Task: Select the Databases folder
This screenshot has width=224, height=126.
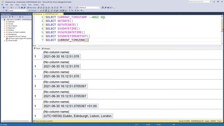Action: coord(11,22)
